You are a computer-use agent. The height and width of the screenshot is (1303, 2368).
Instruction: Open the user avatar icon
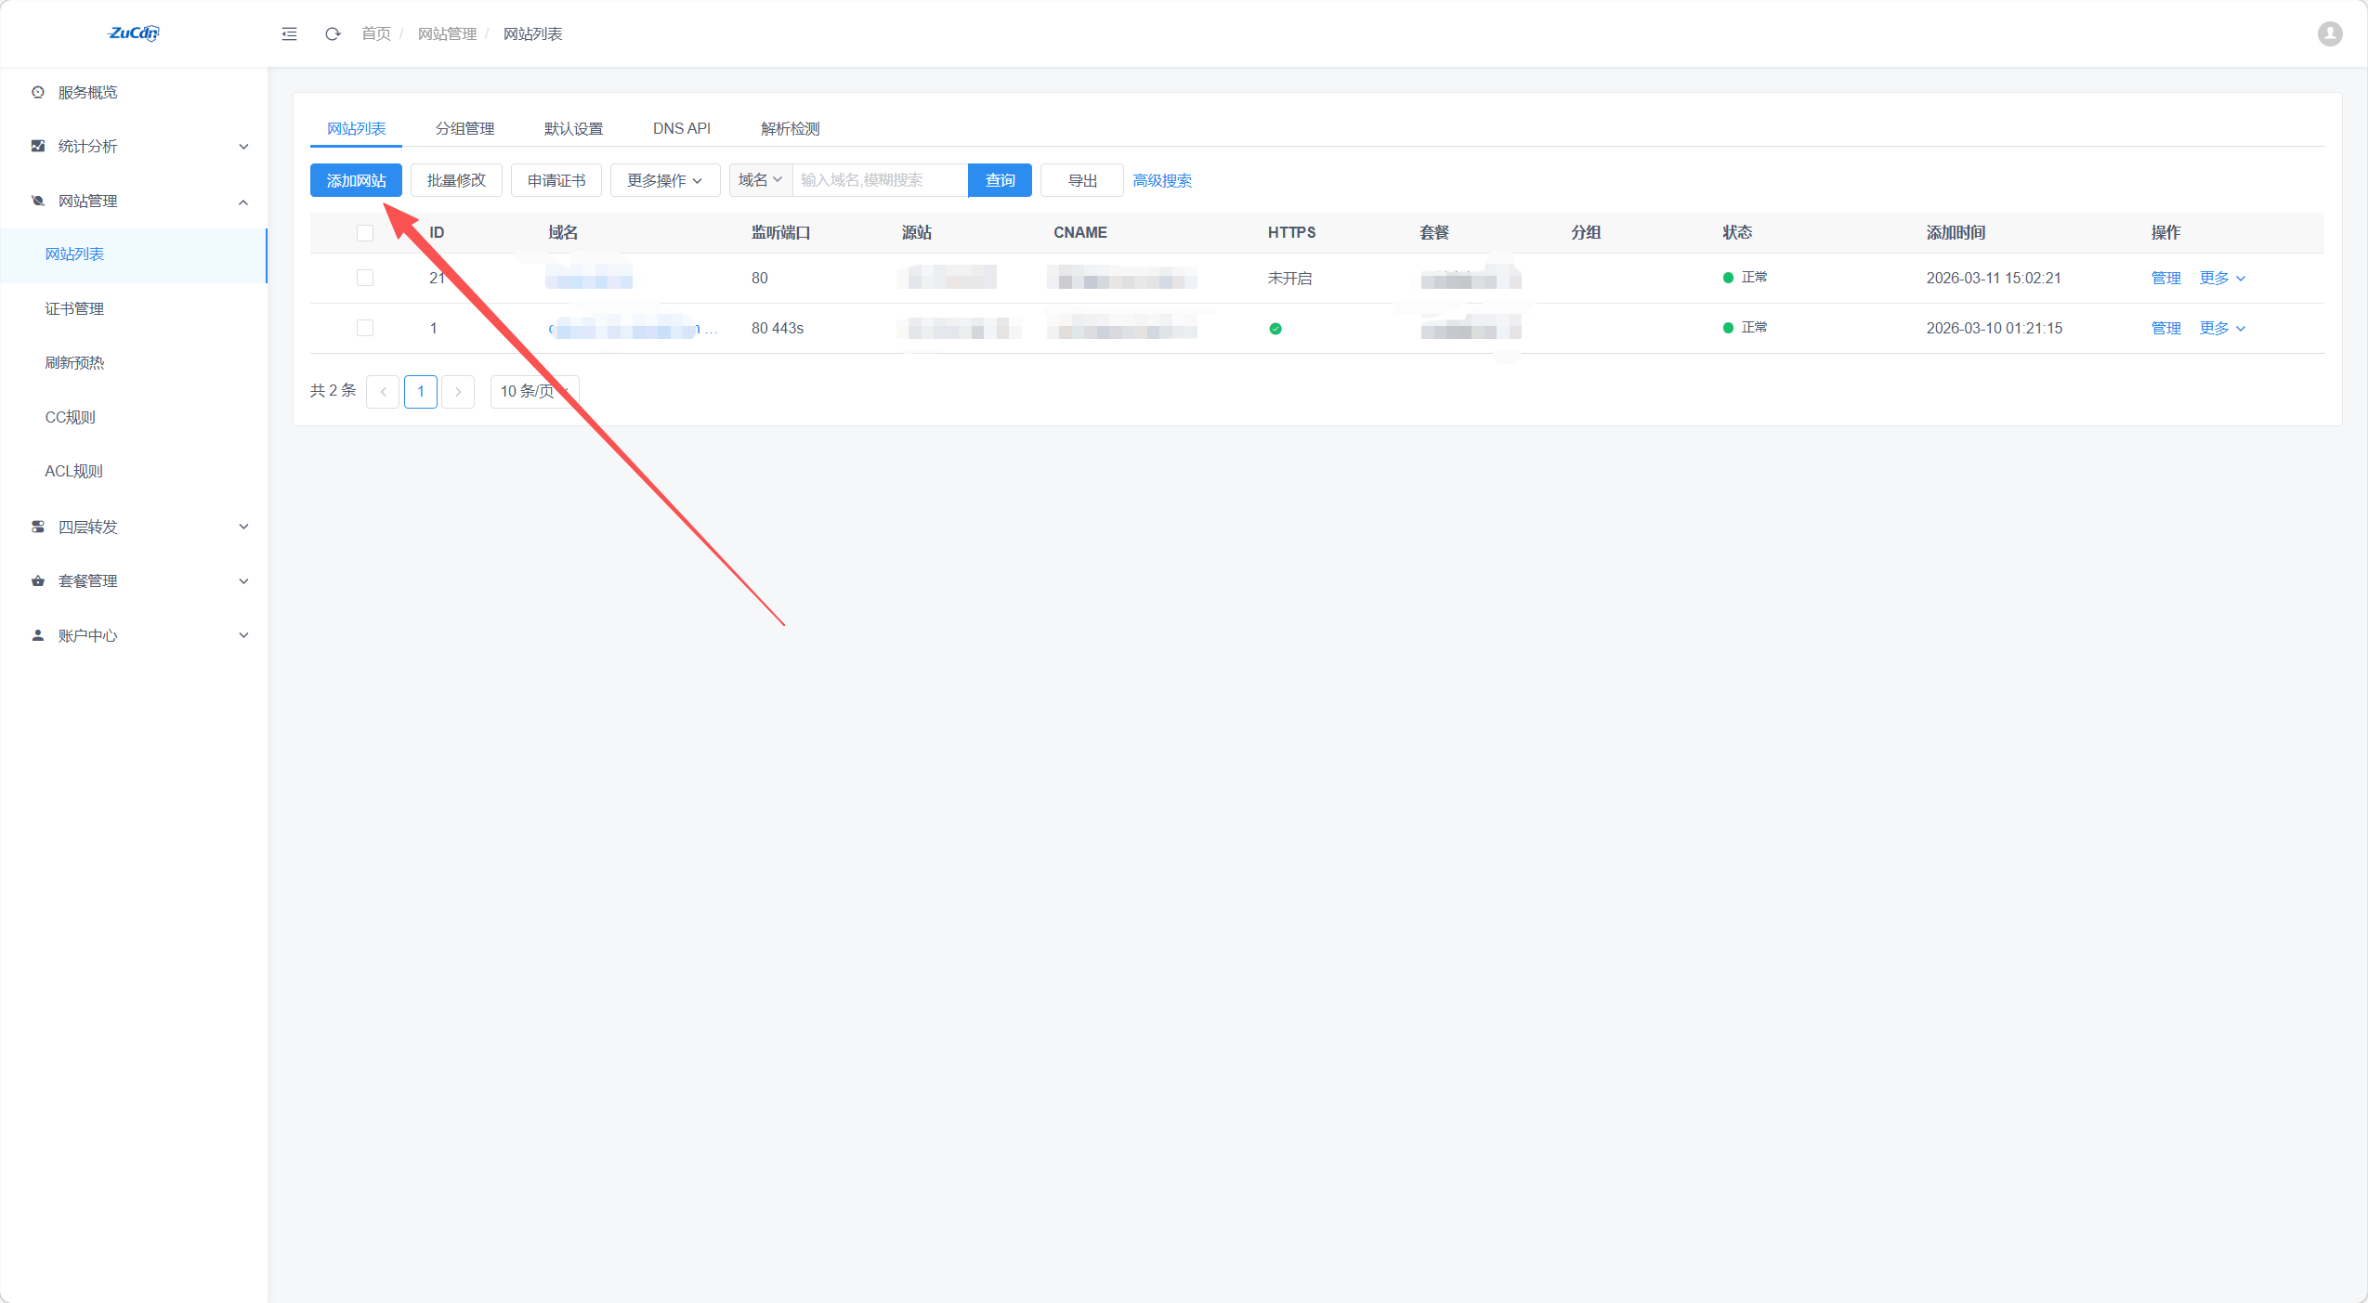(x=2329, y=33)
